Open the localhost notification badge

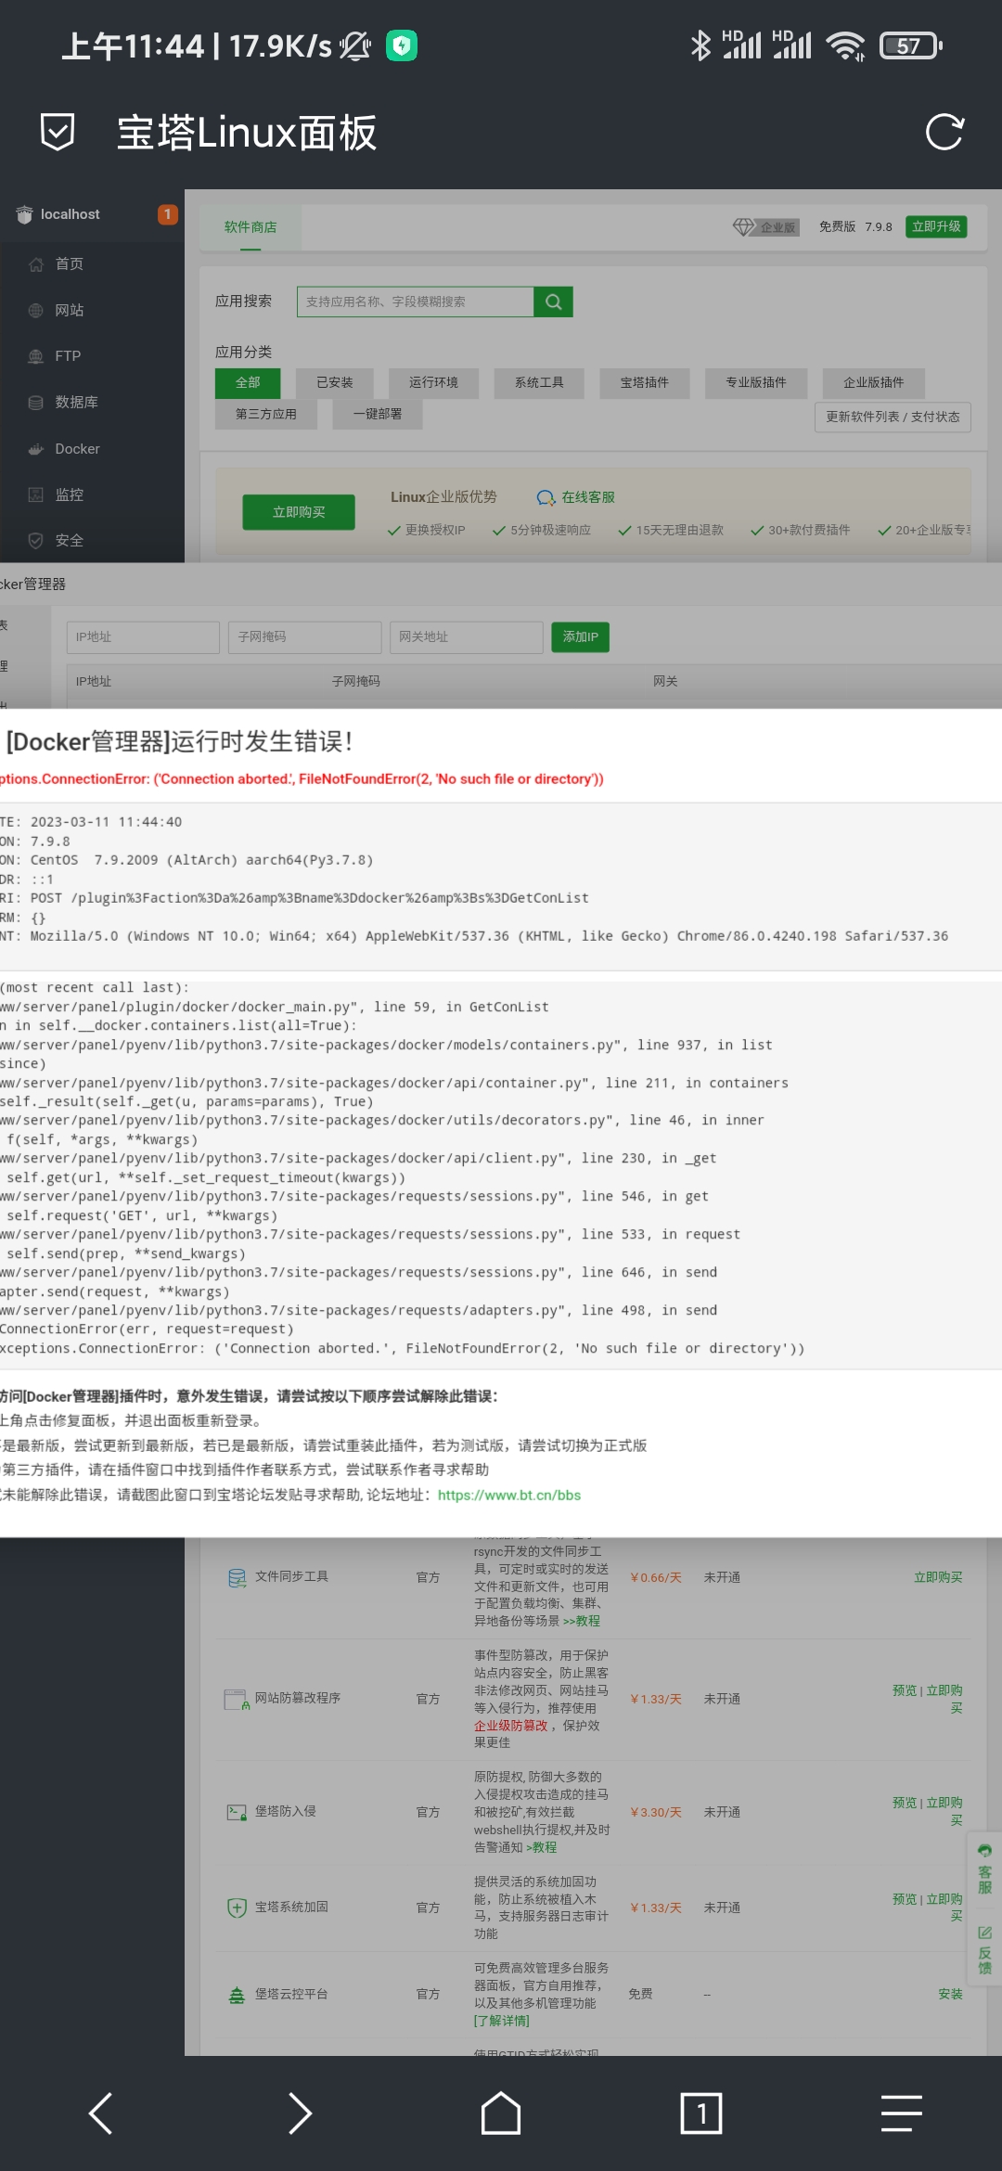pos(167,214)
